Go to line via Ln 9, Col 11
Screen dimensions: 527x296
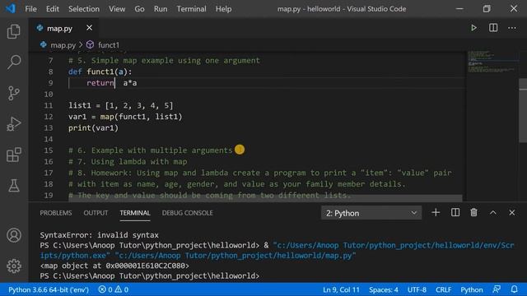click(341, 289)
